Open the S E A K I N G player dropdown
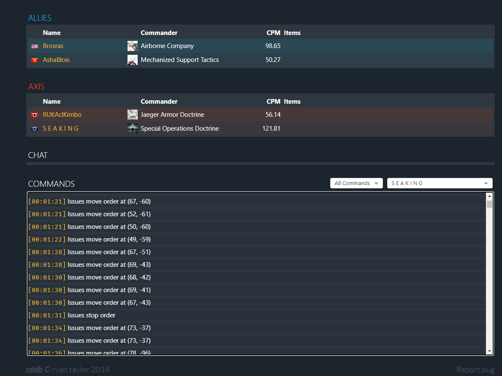 pos(440,183)
